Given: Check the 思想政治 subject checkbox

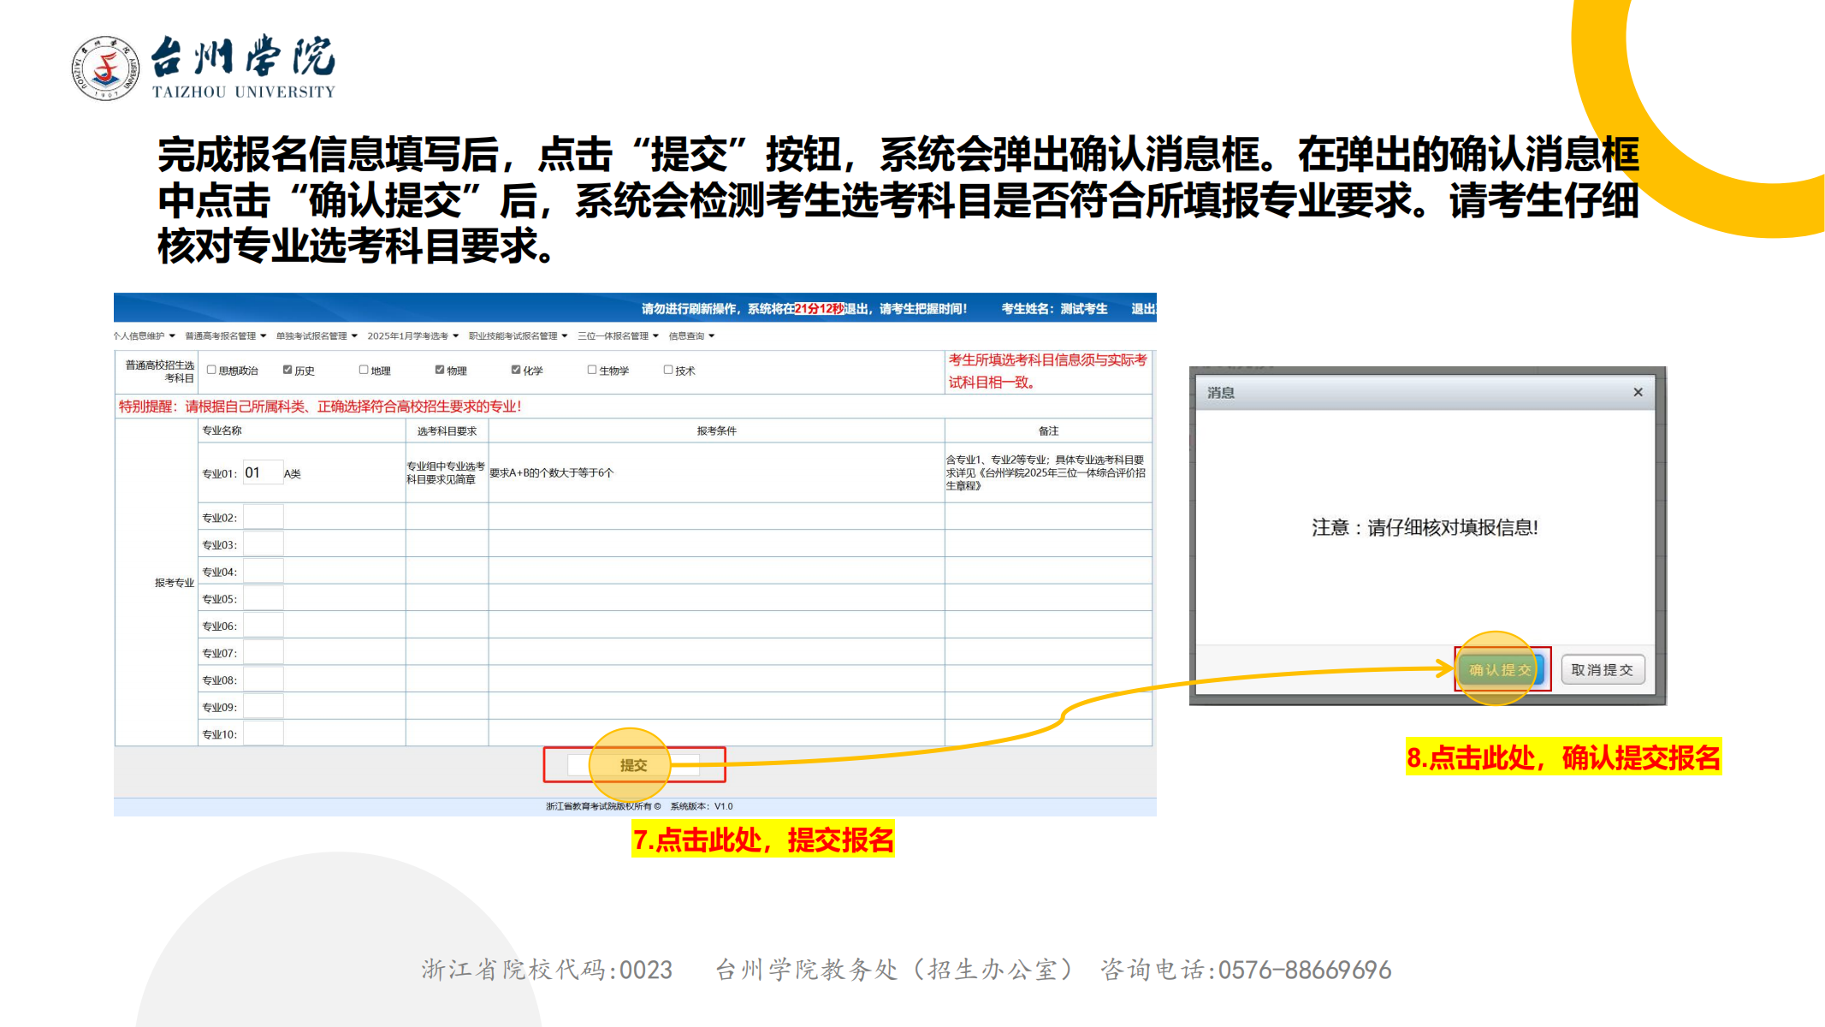Looking at the screenshot, I should pyautogui.click(x=211, y=370).
